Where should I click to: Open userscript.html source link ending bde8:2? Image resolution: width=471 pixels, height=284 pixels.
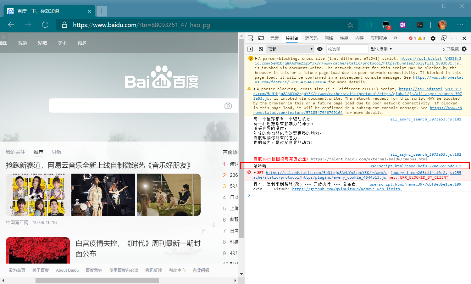pos(415,166)
